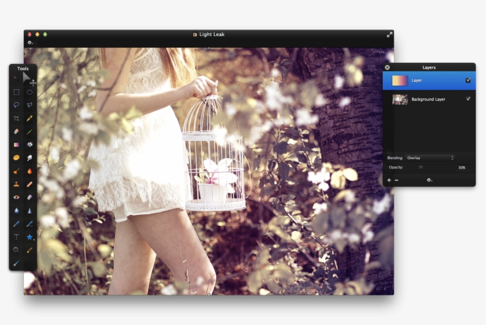This screenshot has height=325, width=486.
Task: Choose the Gradient tool
Action: (x=16, y=144)
